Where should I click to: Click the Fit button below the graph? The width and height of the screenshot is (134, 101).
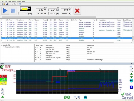pos(85,97)
